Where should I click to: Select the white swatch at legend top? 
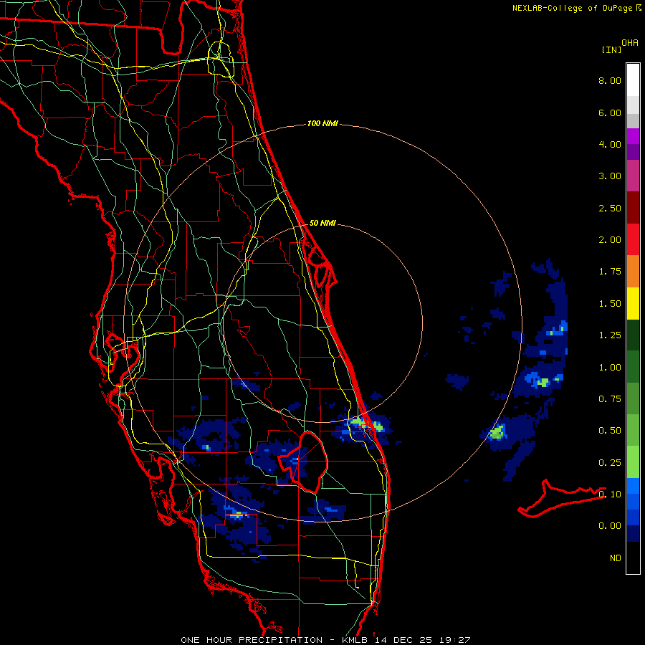(633, 80)
